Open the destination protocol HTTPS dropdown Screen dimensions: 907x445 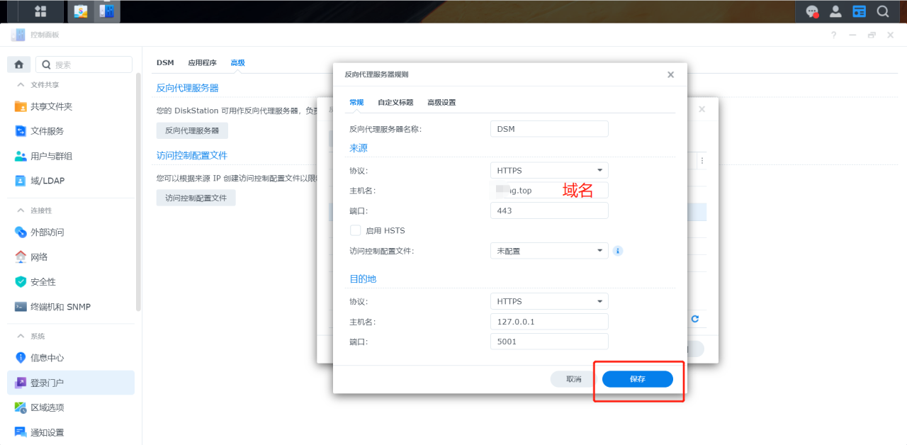[x=549, y=301]
